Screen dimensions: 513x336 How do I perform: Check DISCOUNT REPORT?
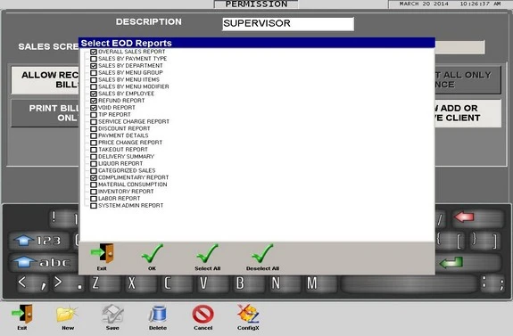94,128
